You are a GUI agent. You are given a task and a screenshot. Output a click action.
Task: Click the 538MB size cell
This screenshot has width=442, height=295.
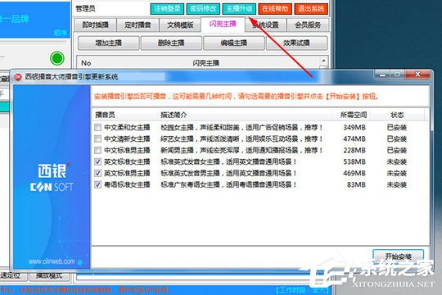pos(354,161)
